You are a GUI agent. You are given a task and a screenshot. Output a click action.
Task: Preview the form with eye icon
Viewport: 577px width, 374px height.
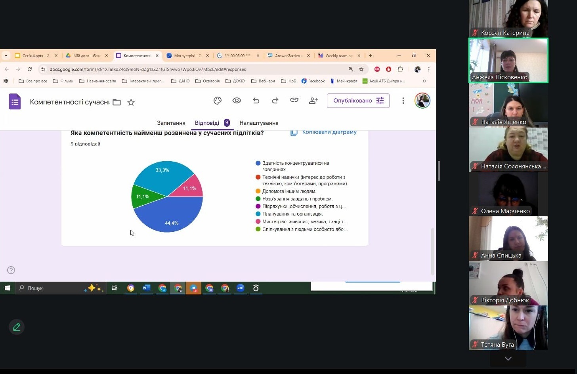tap(237, 101)
